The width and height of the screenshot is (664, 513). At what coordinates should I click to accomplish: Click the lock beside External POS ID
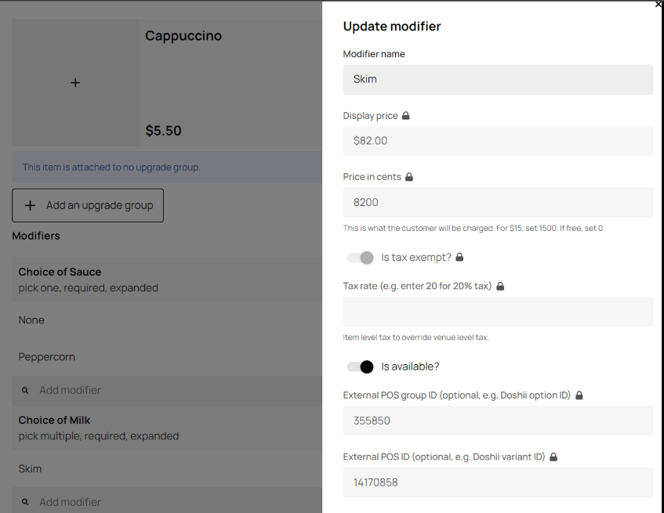(553, 457)
